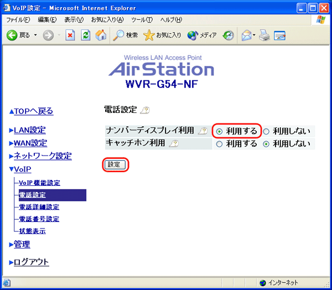Click the IE icon in status bar
Viewport: 332px width, 290px height.
(x=7, y=283)
